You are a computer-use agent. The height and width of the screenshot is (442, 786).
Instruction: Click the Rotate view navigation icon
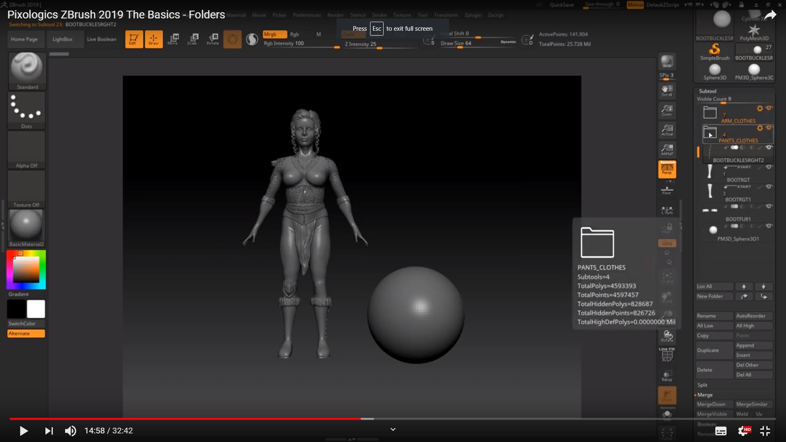(x=667, y=336)
